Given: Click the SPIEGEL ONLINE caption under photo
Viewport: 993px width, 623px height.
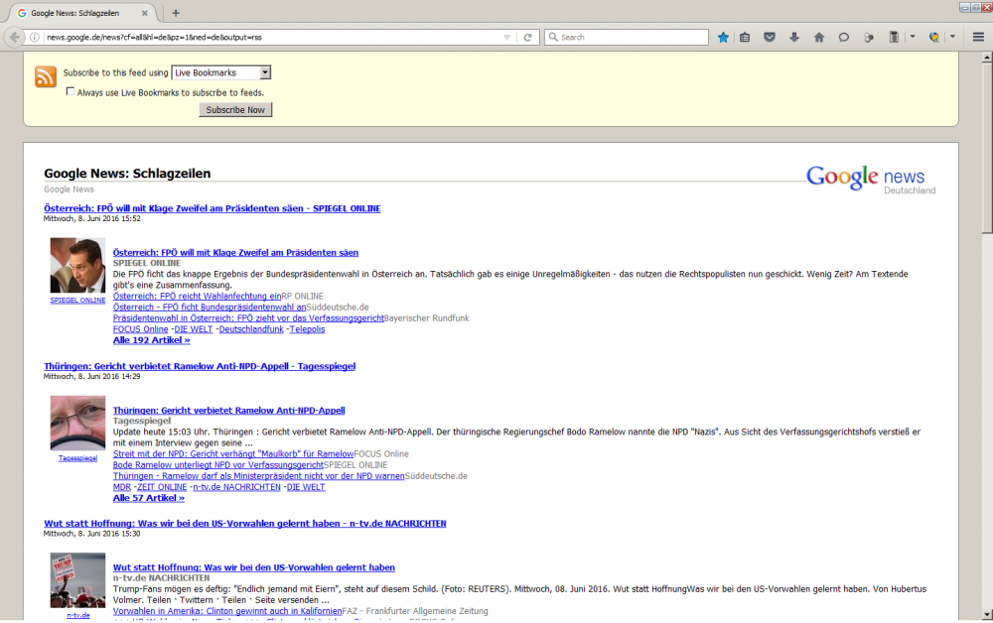Looking at the screenshot, I should 77,301.
